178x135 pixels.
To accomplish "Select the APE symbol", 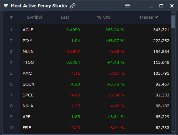I will point(27,117).
